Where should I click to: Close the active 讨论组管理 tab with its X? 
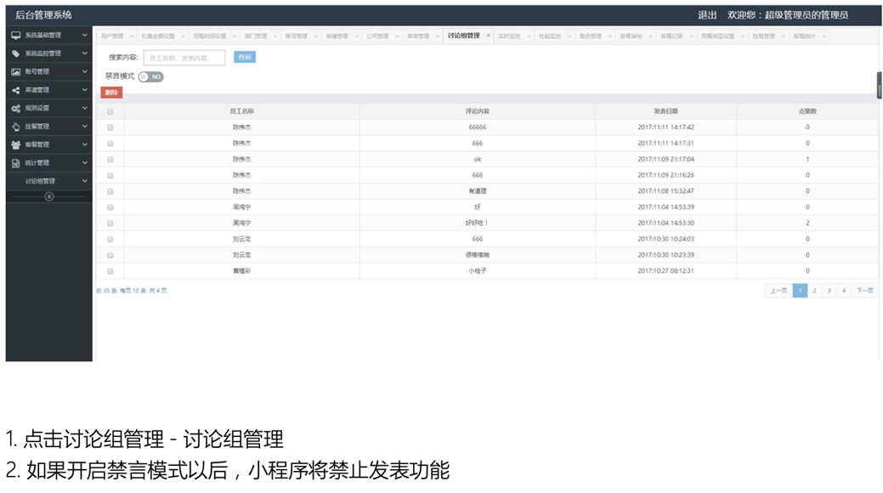[488, 36]
